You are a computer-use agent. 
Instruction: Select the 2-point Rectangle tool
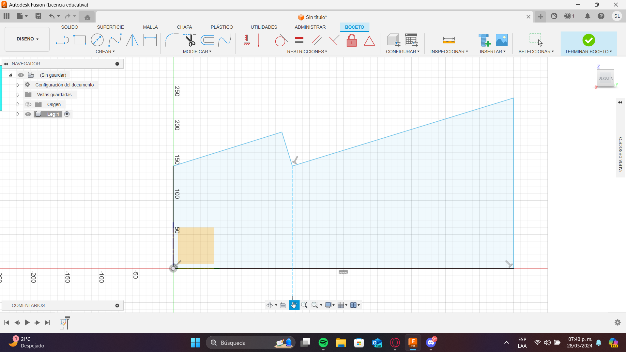(x=80, y=40)
